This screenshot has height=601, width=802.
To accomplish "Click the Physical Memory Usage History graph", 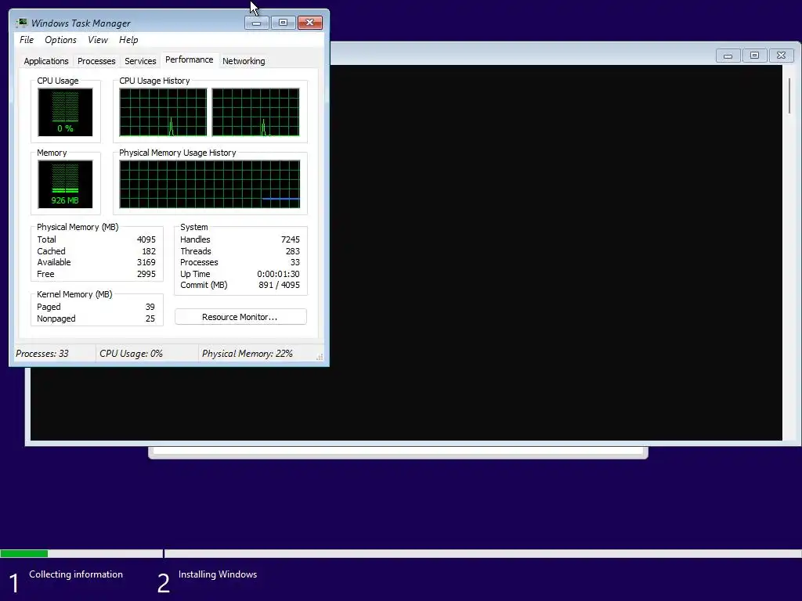I will (210, 184).
